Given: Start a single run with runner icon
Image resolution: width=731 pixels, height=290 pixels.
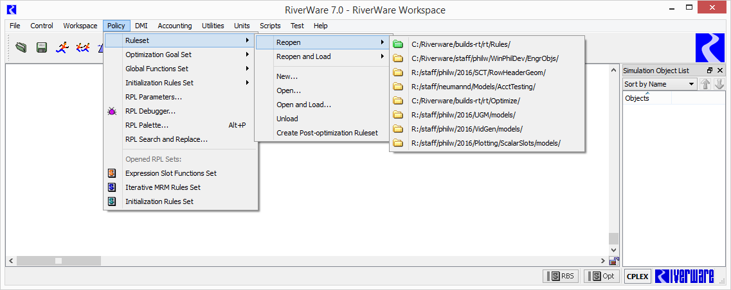Looking at the screenshot, I should 62,47.
